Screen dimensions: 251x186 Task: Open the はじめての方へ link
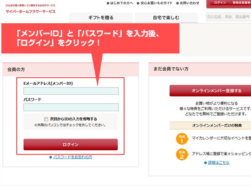click(x=120, y=3)
